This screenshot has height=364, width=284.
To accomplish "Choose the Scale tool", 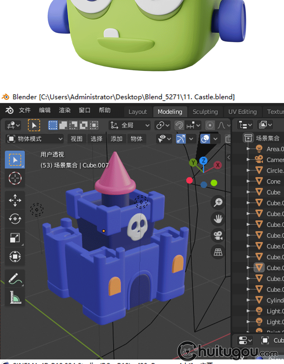I will 15,238.
